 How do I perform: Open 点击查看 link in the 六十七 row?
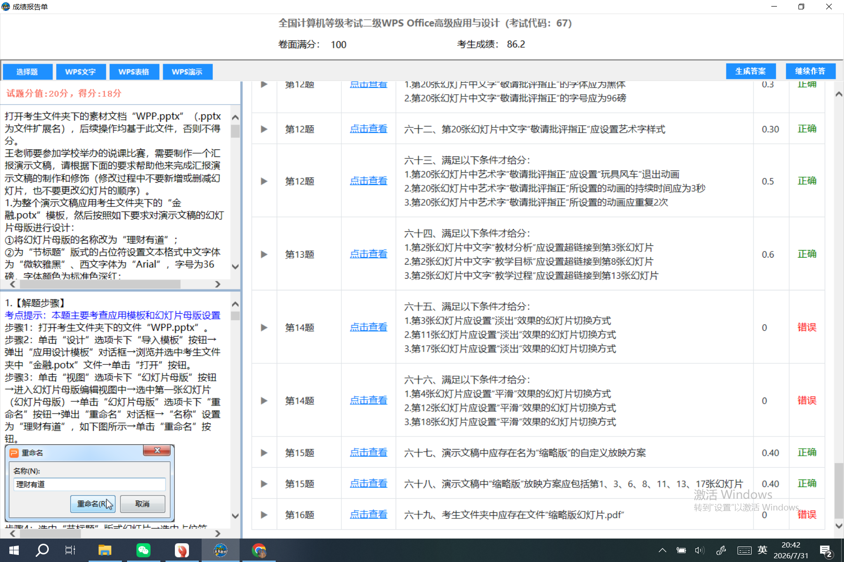(369, 452)
